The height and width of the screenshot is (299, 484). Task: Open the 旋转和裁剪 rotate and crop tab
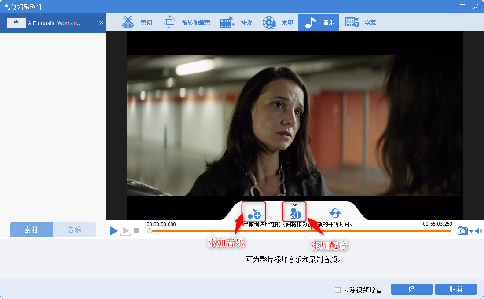point(187,22)
